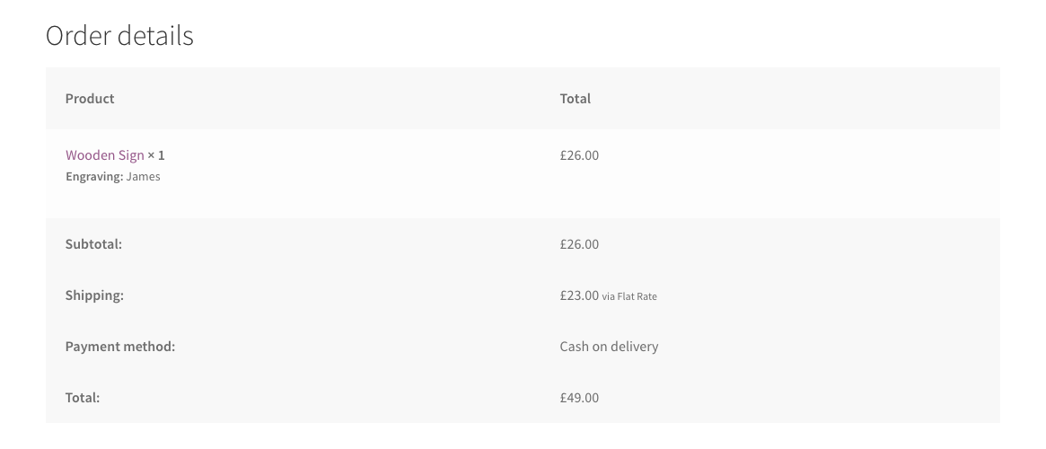Select the Product column header

coord(90,99)
